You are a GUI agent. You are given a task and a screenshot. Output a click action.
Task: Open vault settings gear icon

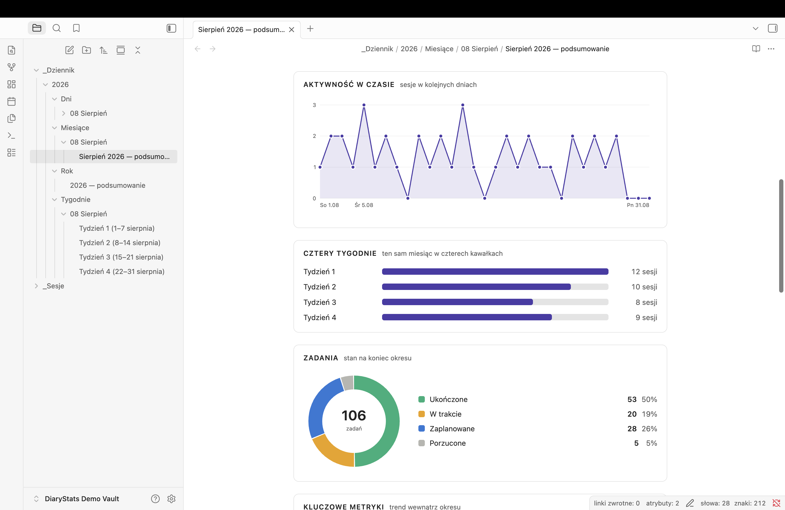pyautogui.click(x=171, y=499)
